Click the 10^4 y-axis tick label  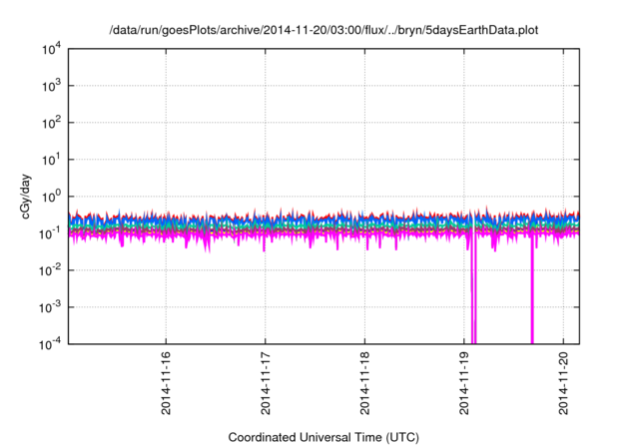pyautogui.click(x=52, y=49)
